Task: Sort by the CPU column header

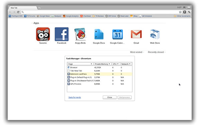Action: (x=116, y=64)
